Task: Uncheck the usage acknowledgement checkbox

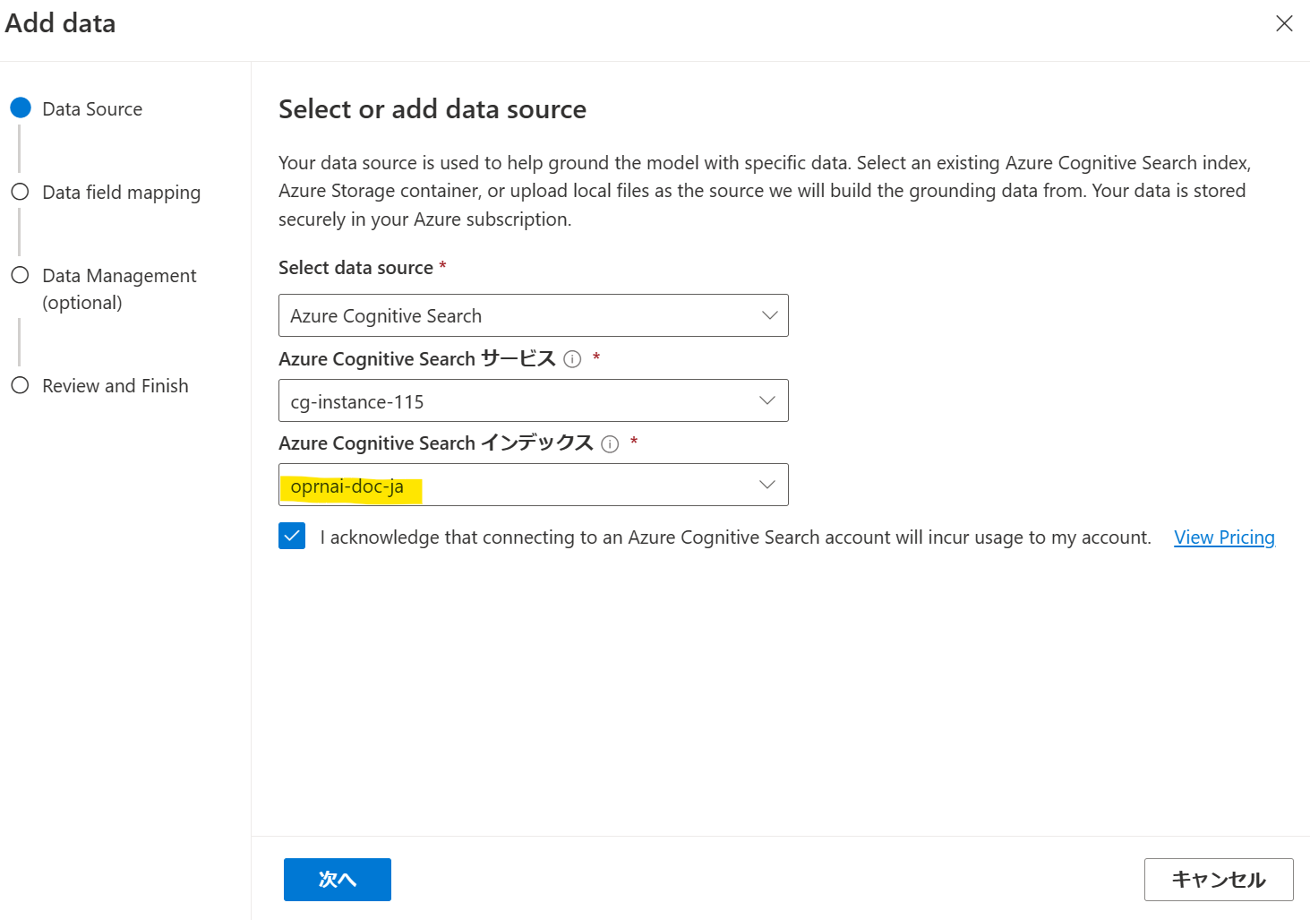Action: click(292, 537)
